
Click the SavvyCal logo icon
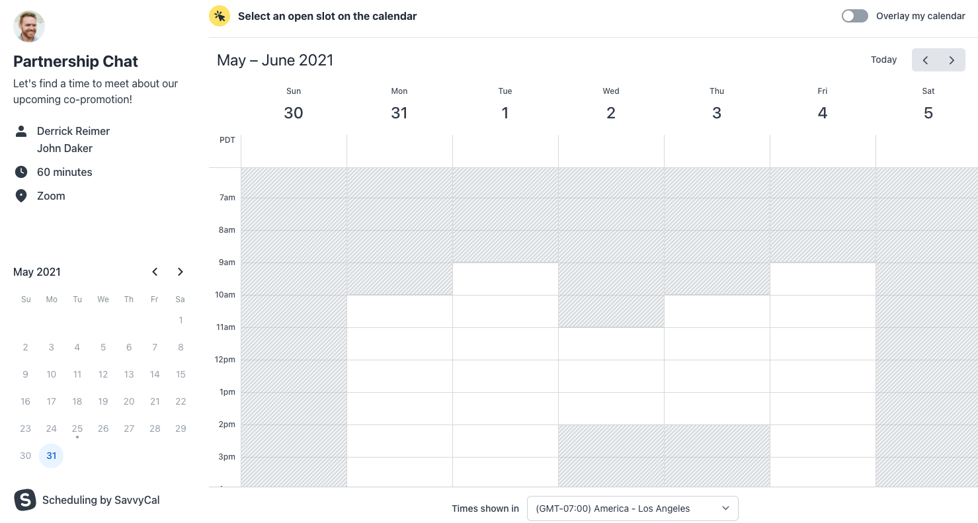tap(25, 500)
